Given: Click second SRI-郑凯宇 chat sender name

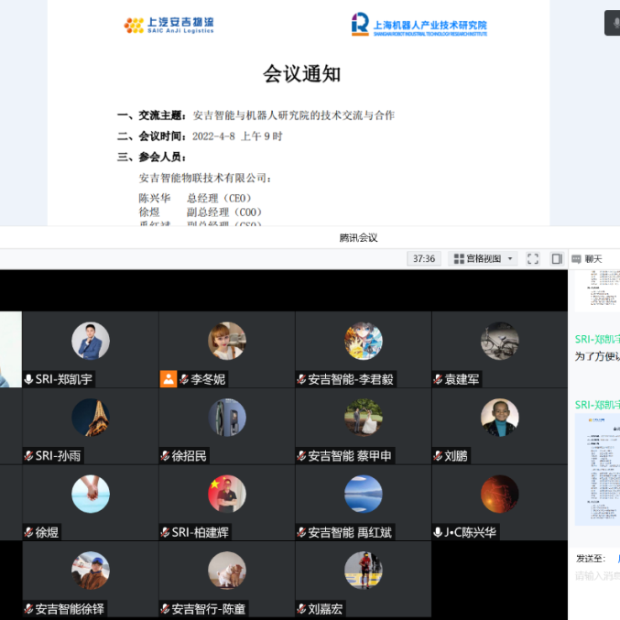Looking at the screenshot, I should [x=597, y=405].
